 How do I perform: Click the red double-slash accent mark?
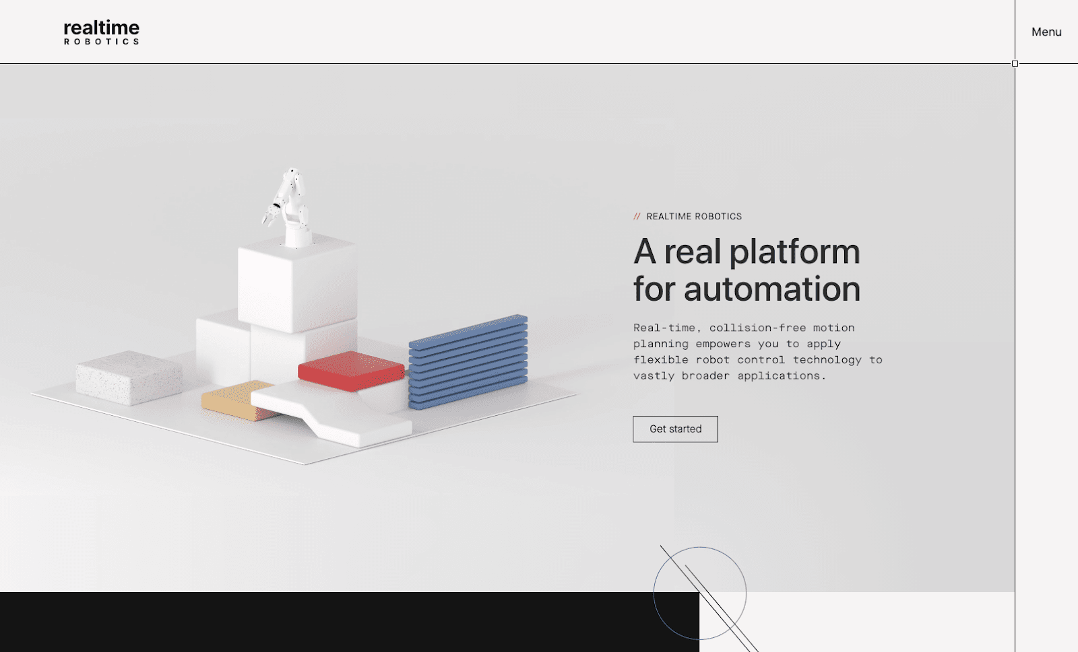tap(636, 216)
